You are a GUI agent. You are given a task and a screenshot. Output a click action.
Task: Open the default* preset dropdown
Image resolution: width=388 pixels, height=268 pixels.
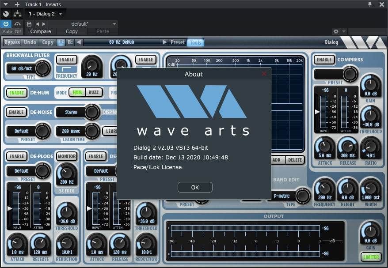click(114, 24)
